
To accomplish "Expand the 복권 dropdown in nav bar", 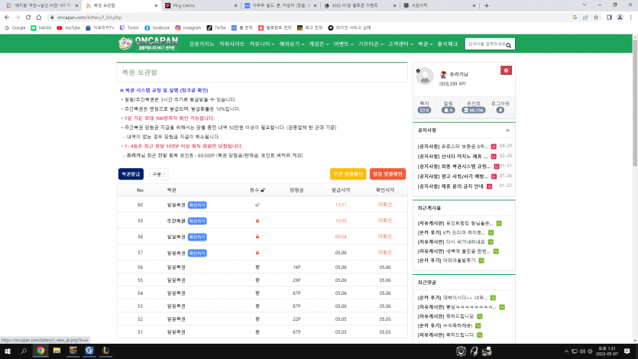I will coord(425,44).
